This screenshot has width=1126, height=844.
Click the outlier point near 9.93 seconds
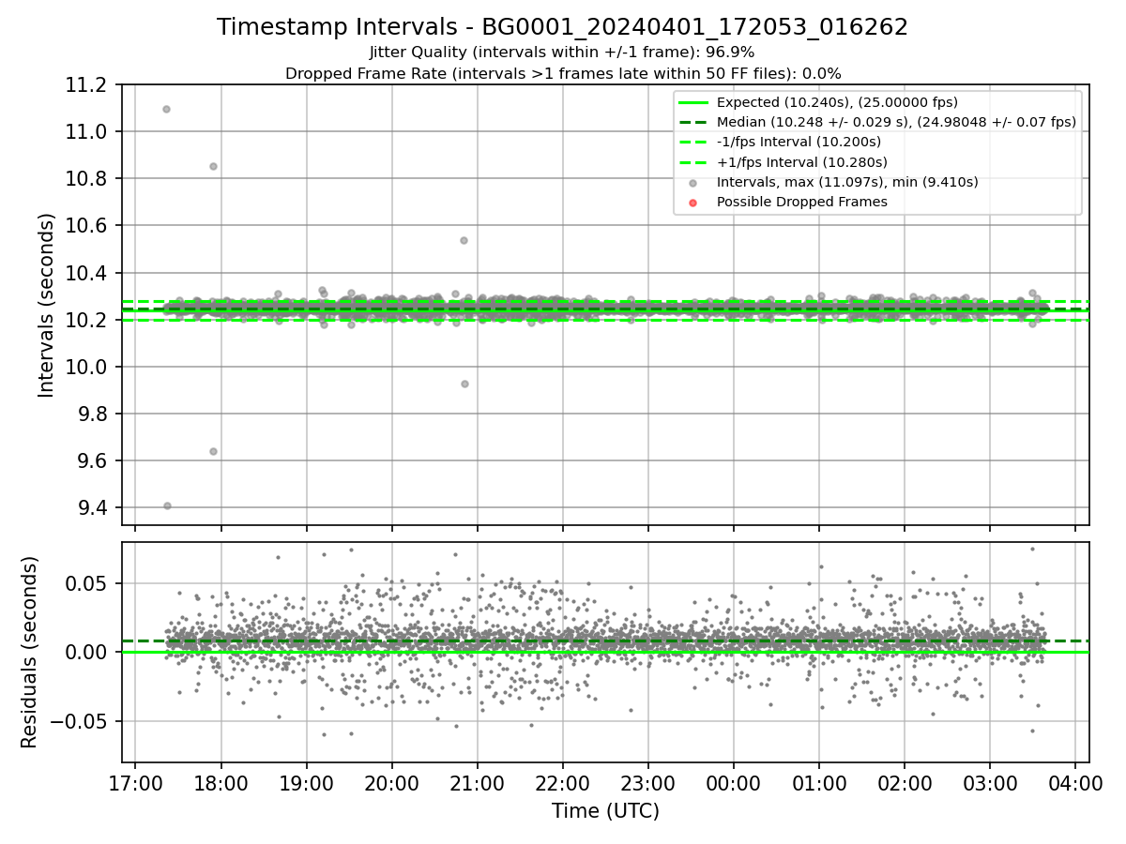point(464,384)
